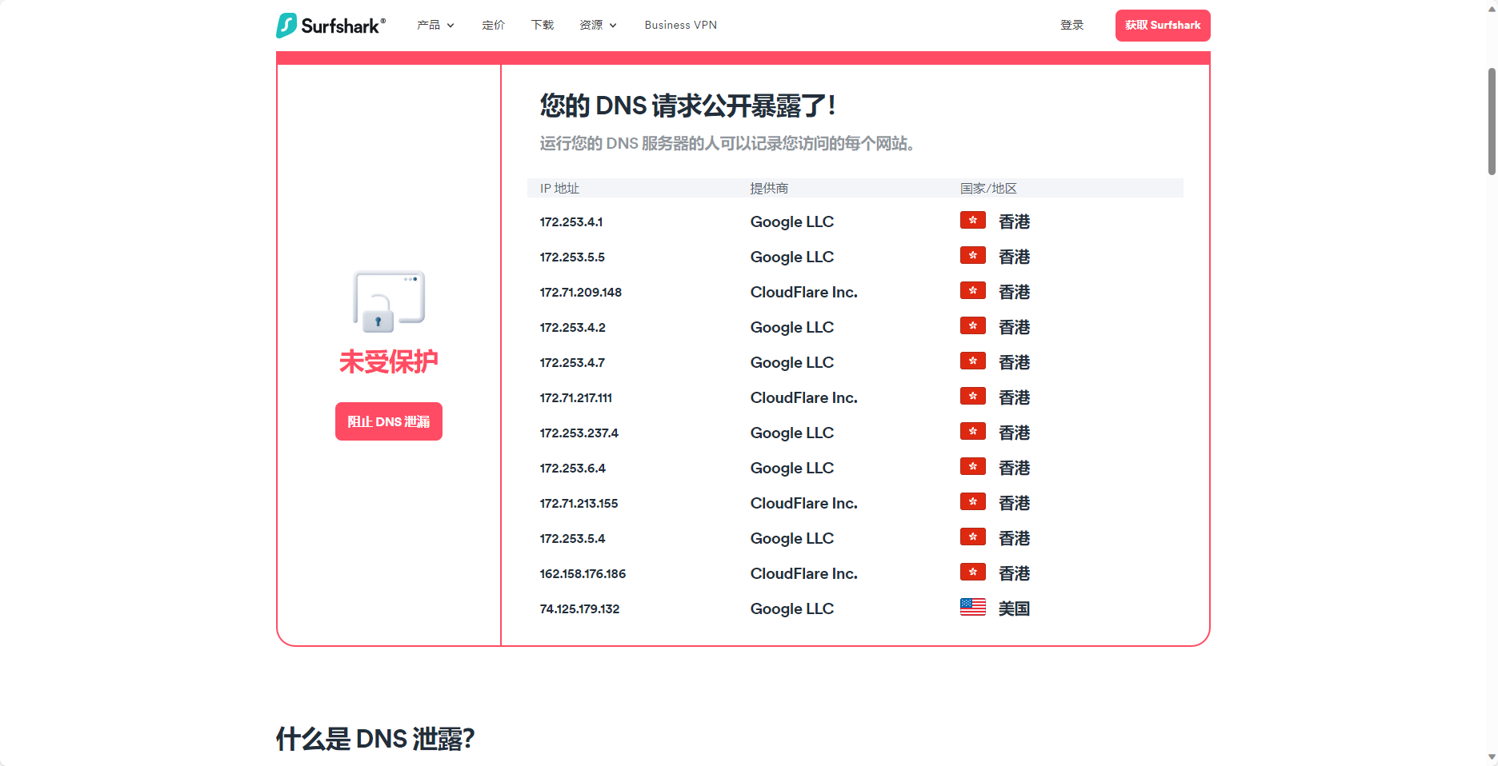Click the scrollbar down arrow

coord(1492,757)
